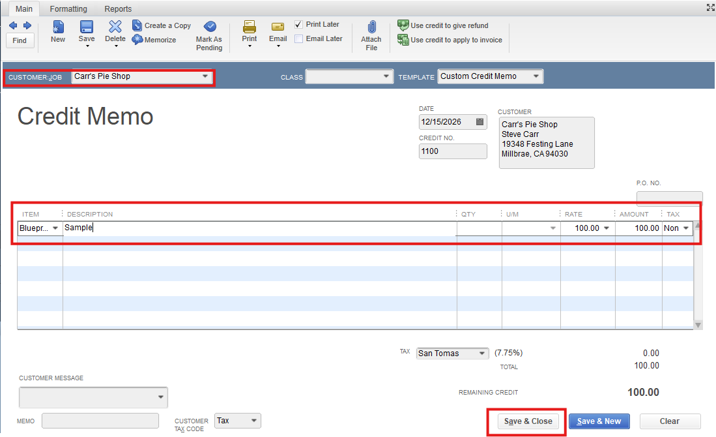Click the Email envelope icon
This screenshot has height=437, width=716.
pyautogui.click(x=278, y=27)
